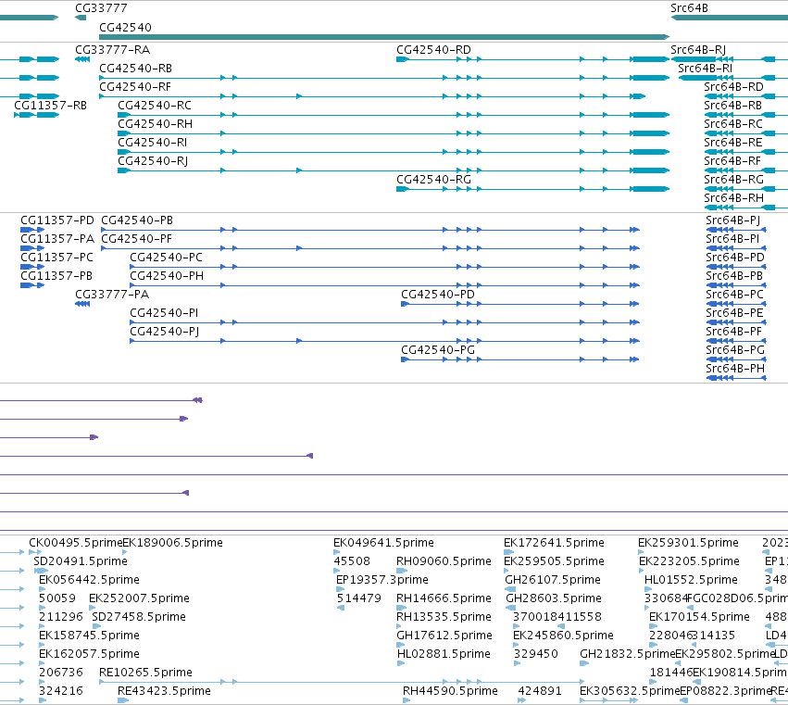Select protein CG11357-PB label
The width and height of the screenshot is (788, 705).
(x=56, y=276)
